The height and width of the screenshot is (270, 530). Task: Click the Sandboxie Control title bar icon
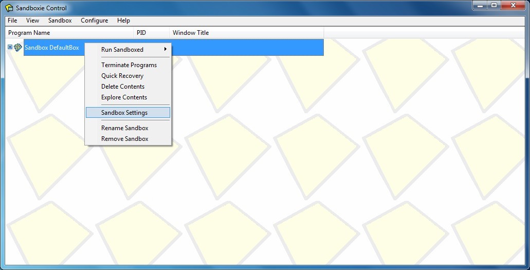9,8
